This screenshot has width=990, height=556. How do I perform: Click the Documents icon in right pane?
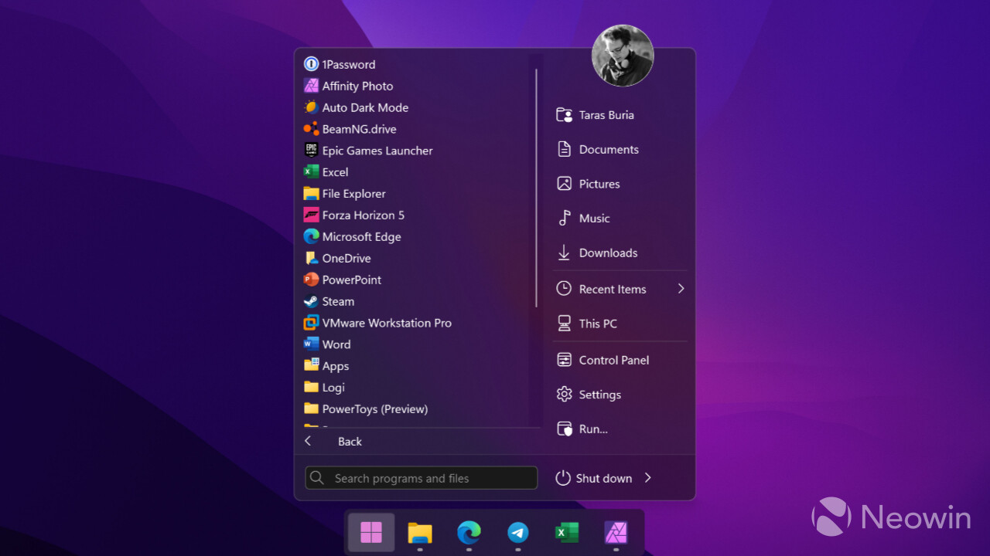click(x=565, y=150)
